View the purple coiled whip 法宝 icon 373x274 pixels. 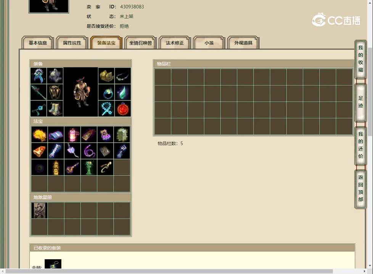pos(89,151)
